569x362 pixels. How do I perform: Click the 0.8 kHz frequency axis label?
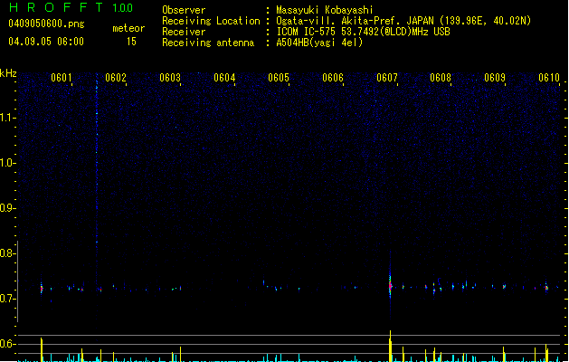pos(7,253)
